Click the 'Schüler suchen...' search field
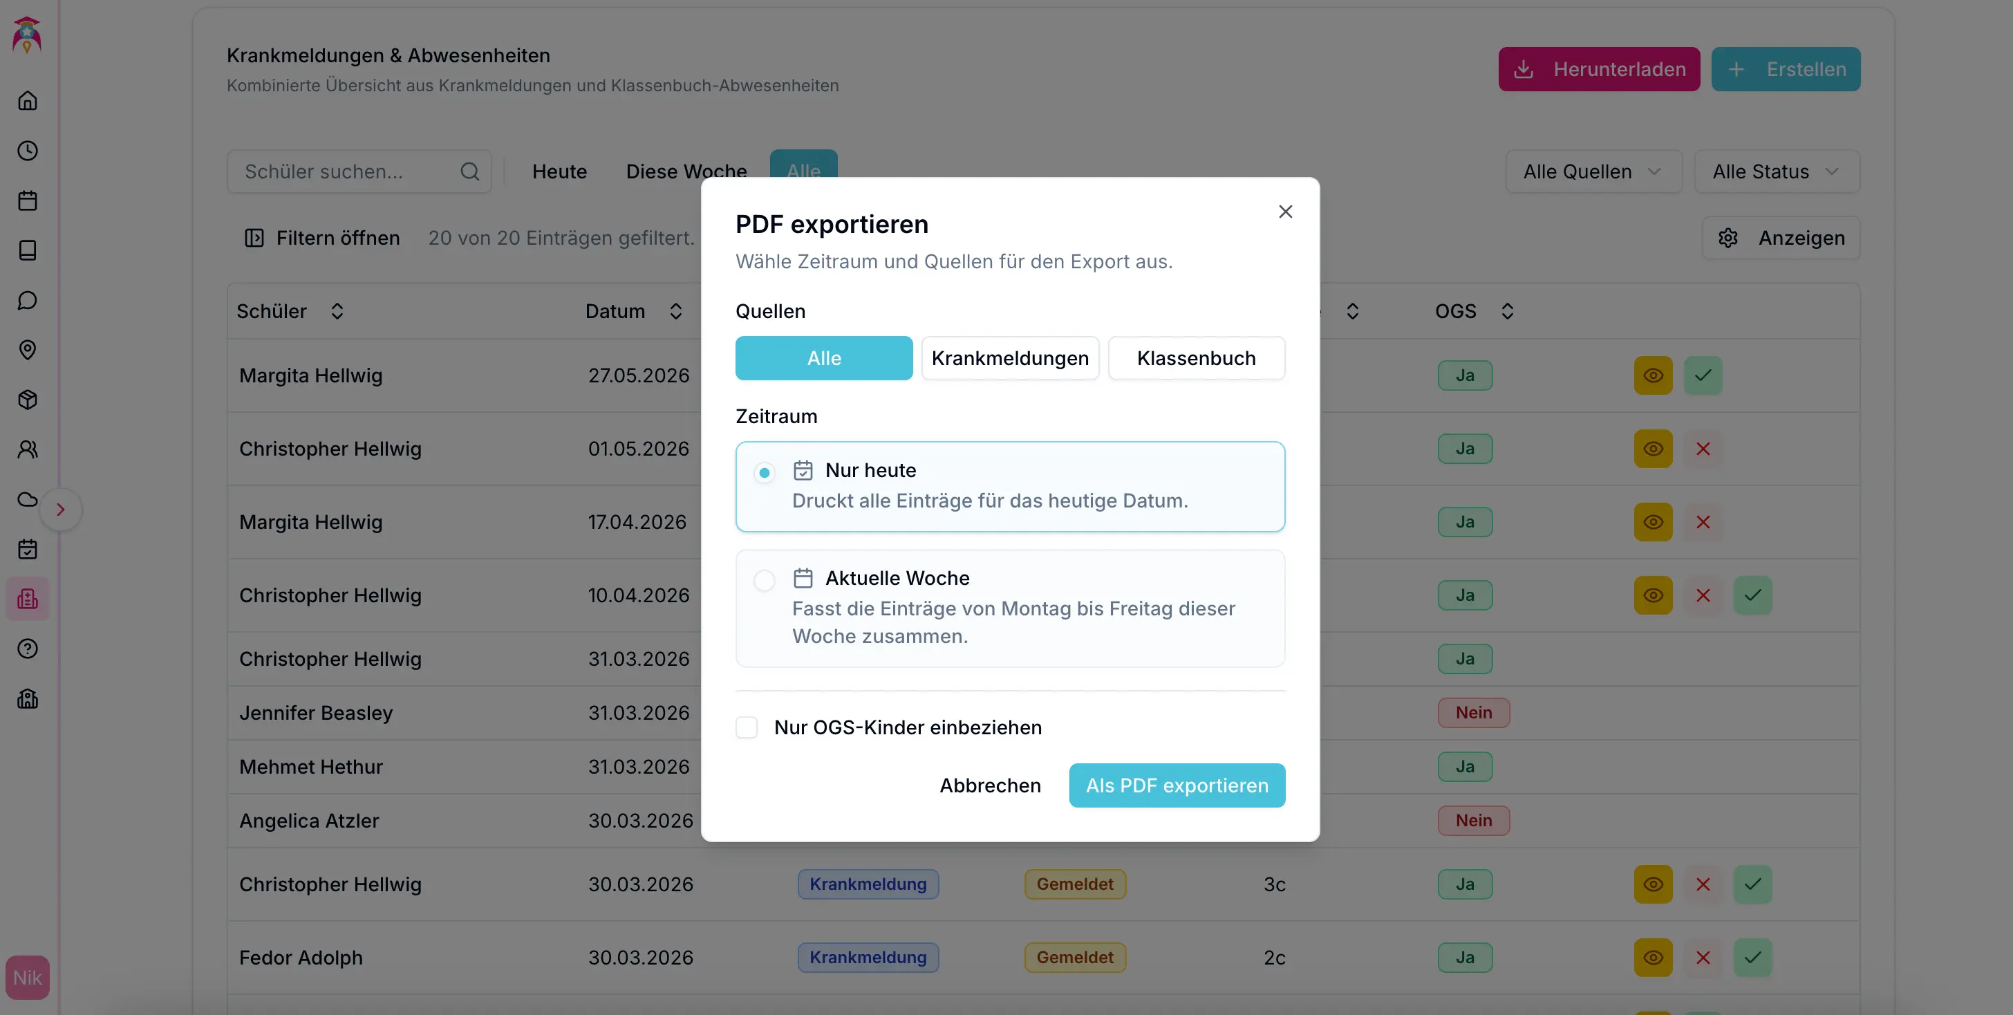 tap(348, 172)
